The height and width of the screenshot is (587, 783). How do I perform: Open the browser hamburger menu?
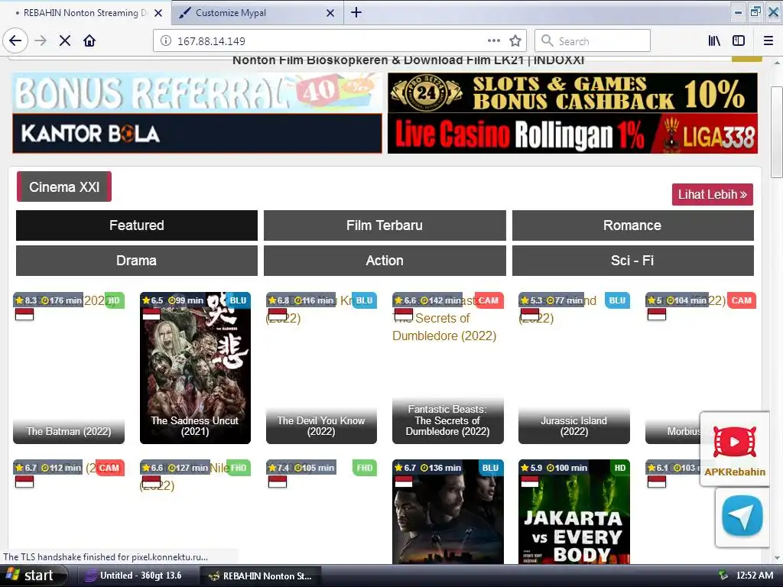768,41
